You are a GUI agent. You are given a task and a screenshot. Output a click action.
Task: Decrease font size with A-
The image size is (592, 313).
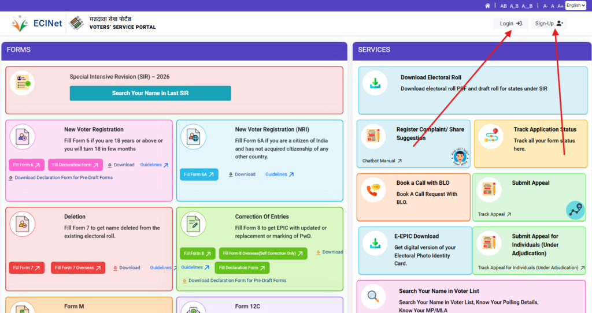pyautogui.click(x=545, y=6)
